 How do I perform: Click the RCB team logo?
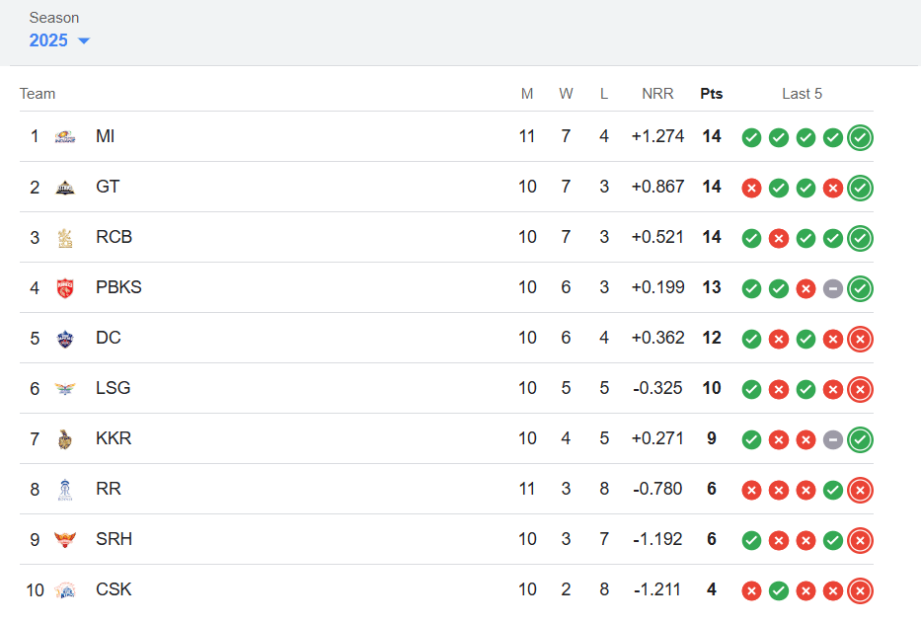click(x=65, y=238)
